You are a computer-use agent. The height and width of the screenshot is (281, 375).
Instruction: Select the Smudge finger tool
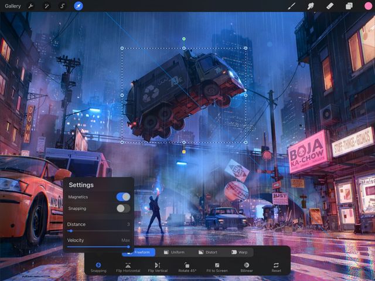pos(311,6)
